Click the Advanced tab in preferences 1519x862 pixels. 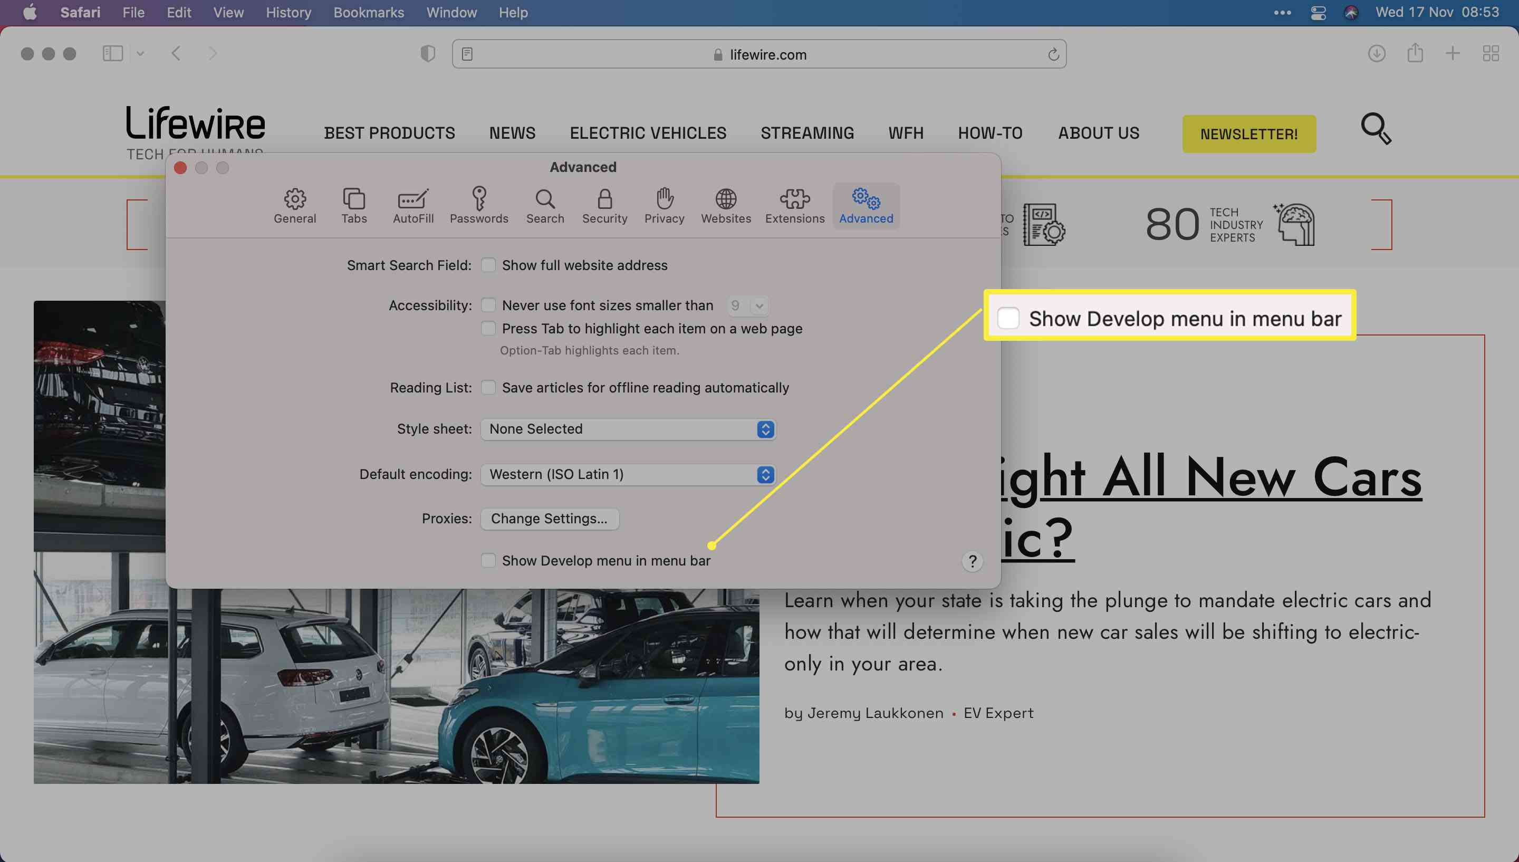pos(865,205)
